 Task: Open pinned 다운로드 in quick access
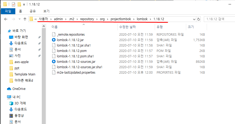point(21,43)
